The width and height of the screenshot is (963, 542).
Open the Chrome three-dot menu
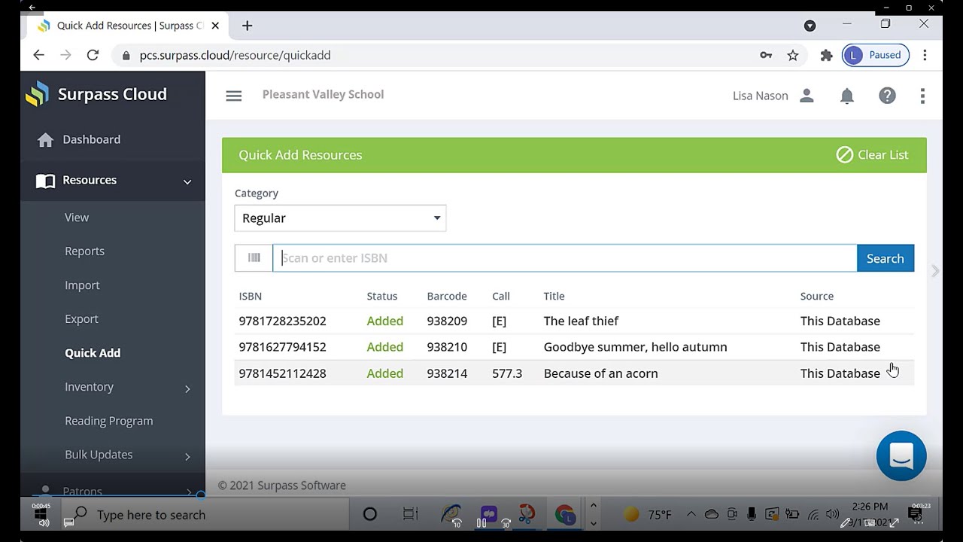tap(925, 55)
